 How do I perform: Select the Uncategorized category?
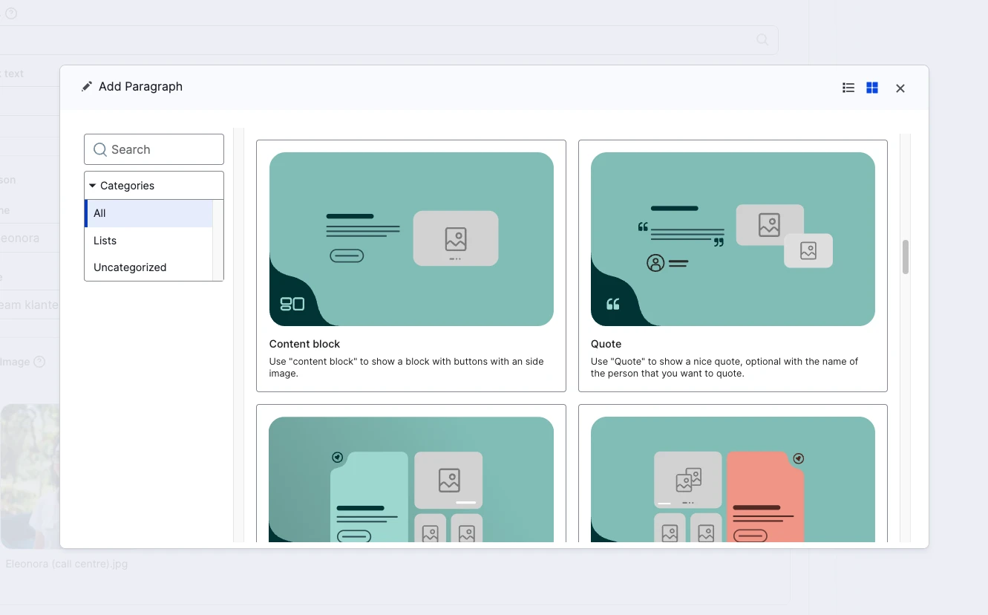(x=148, y=267)
